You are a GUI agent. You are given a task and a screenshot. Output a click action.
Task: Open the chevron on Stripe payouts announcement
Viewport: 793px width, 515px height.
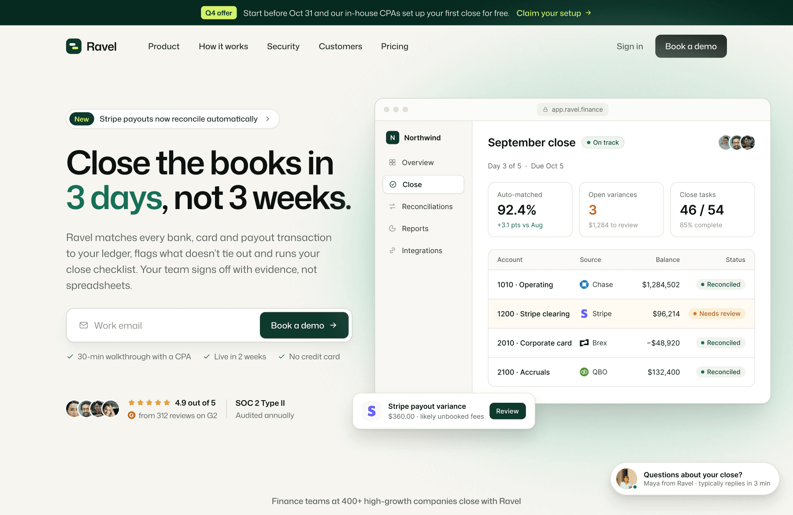tap(267, 119)
